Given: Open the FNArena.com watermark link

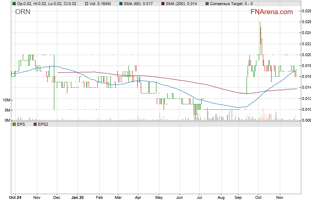Looking at the screenshot, I should click(271, 12).
